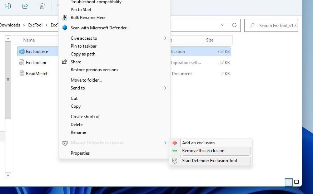Click the scroll up arrow in file list
313x194 pixels.
(8, 39)
